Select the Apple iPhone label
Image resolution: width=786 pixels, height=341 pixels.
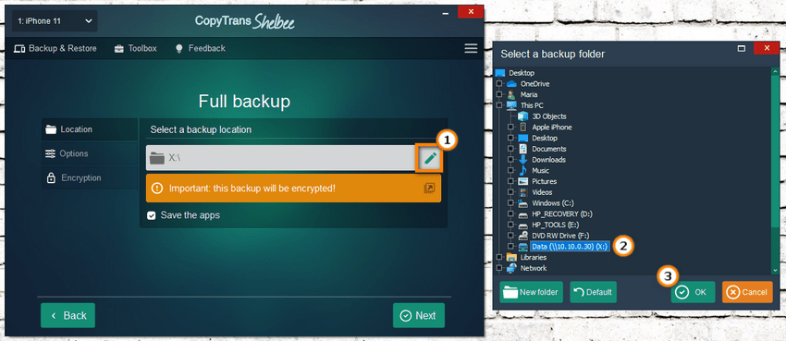[x=552, y=128]
